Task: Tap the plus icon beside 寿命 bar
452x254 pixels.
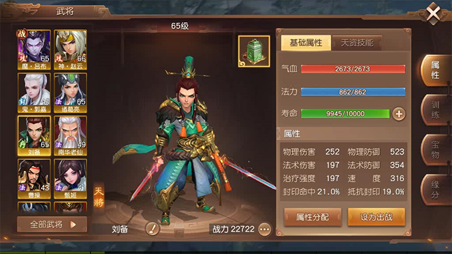Action: [x=399, y=114]
